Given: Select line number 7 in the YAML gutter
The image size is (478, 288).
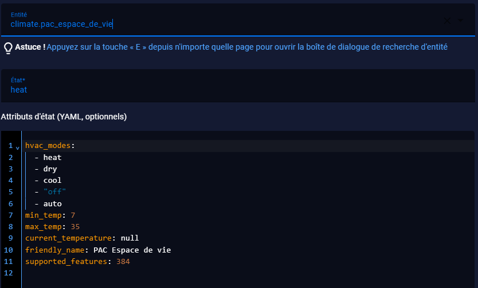Looking at the screenshot, I should pos(11,215).
